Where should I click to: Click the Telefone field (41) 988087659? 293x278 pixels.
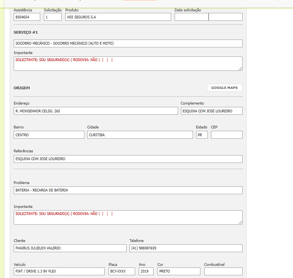click(x=186, y=248)
